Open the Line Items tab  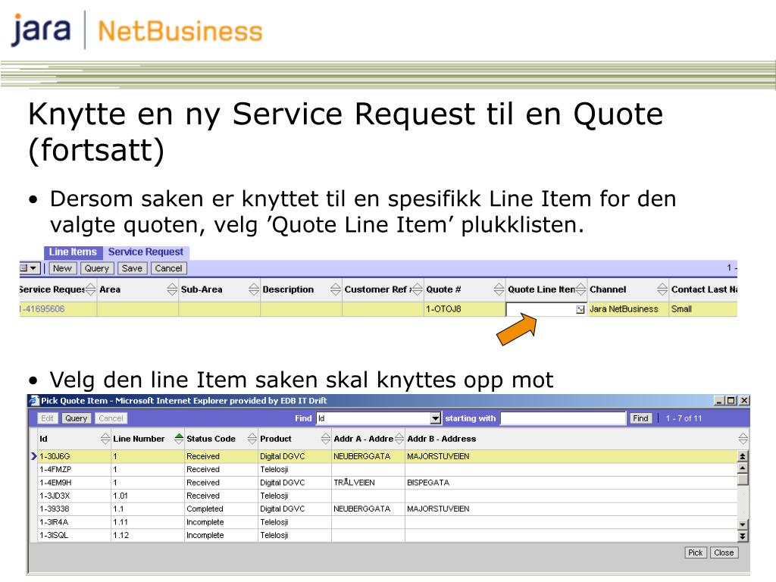73,252
